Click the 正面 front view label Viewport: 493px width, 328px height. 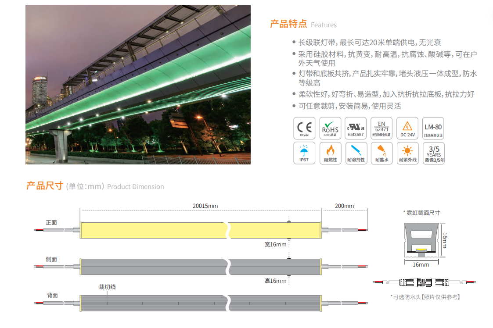click(51, 222)
